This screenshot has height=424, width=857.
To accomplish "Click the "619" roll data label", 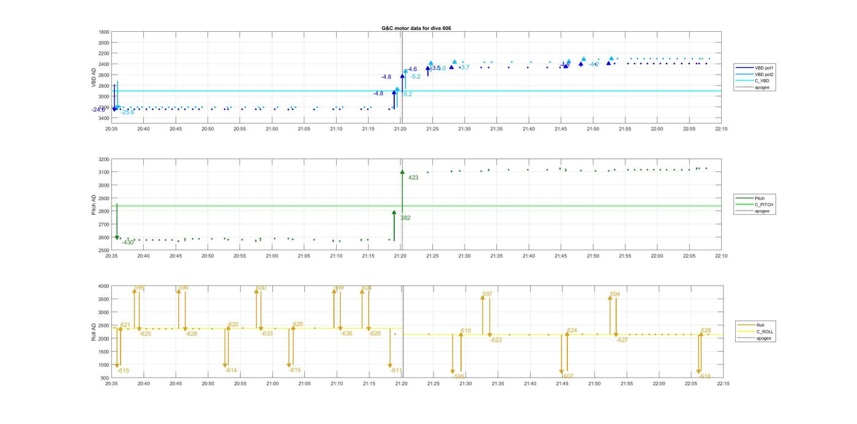I will [x=466, y=331].
